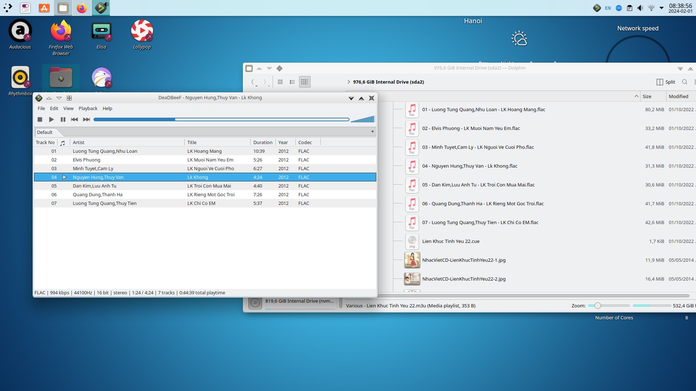The width and height of the screenshot is (696, 391).
Task: Go back in Dolphin navigation
Action: coord(253,82)
